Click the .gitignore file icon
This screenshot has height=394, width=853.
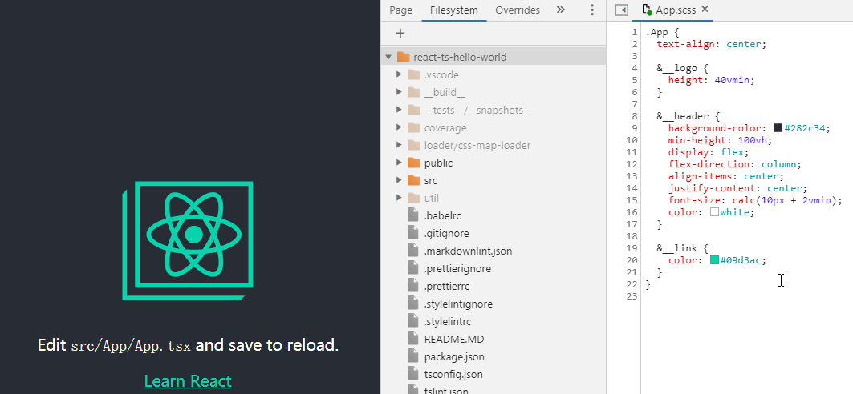pyautogui.click(x=413, y=233)
